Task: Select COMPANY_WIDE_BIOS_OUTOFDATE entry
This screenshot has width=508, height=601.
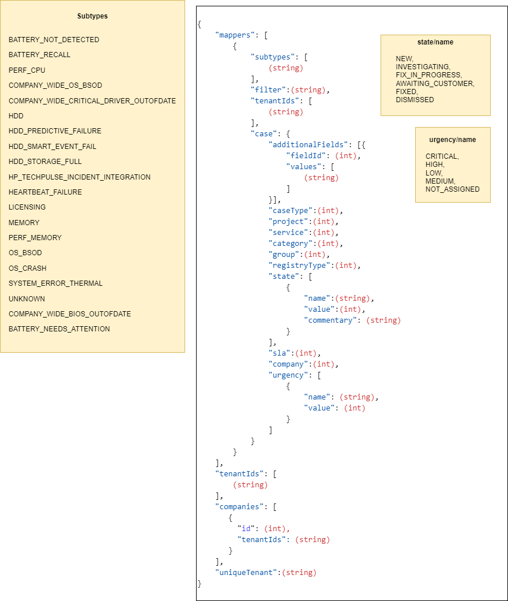Action: (x=70, y=314)
